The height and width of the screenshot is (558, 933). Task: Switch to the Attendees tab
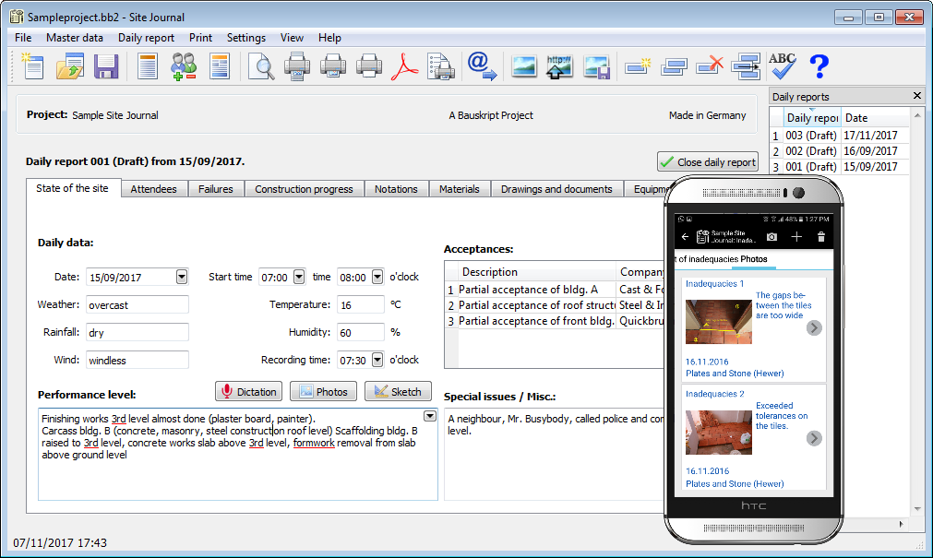(x=154, y=188)
